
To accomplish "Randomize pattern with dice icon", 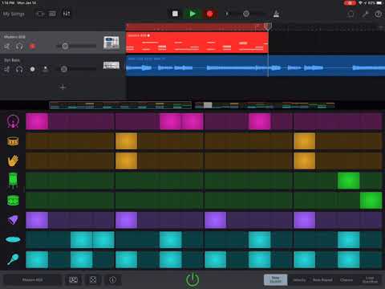I will click(93, 280).
